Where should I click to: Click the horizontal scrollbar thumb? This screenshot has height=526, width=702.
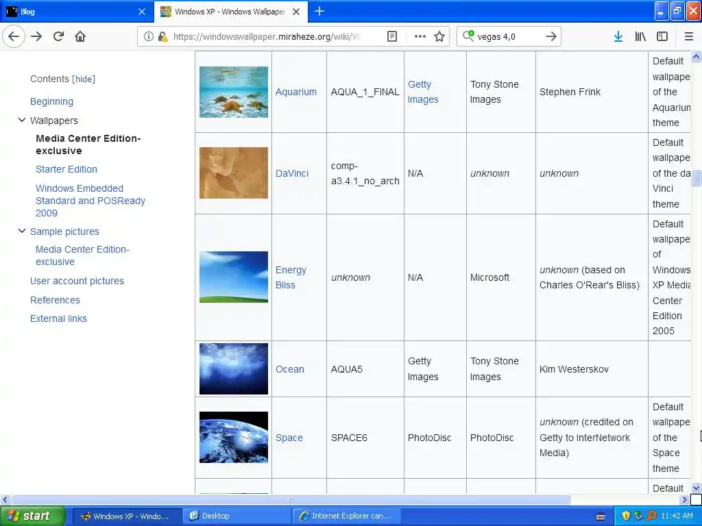(290, 499)
